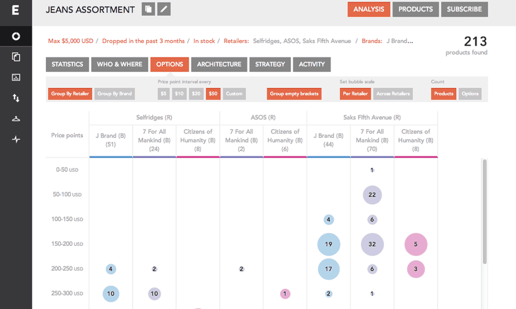The image size is (516, 309).
Task: Click Selfridges J Brand (B) (51) header
Action: point(111,140)
